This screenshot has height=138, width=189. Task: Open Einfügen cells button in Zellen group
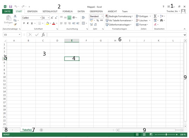point(143,16)
